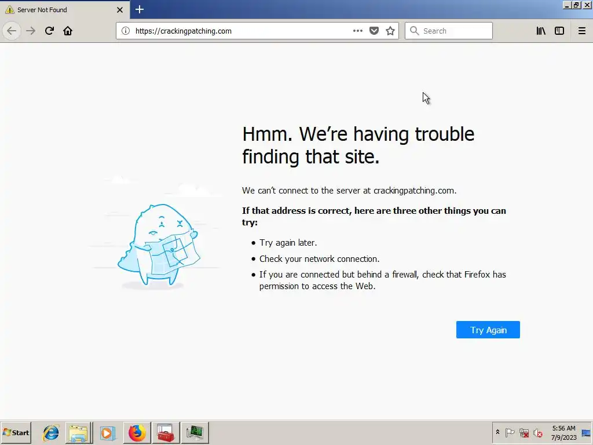This screenshot has height=445, width=593.
Task: Click the Show desktop button
Action: click(586, 432)
